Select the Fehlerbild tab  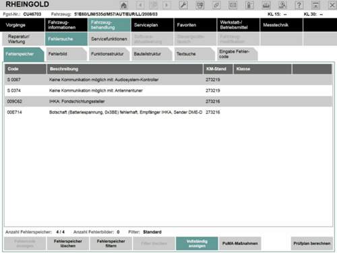point(67,54)
